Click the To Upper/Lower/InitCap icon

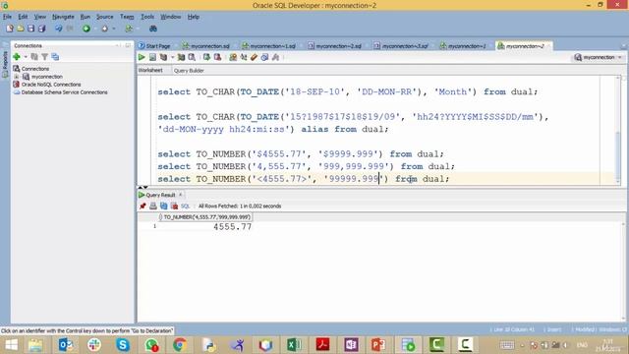(244, 57)
